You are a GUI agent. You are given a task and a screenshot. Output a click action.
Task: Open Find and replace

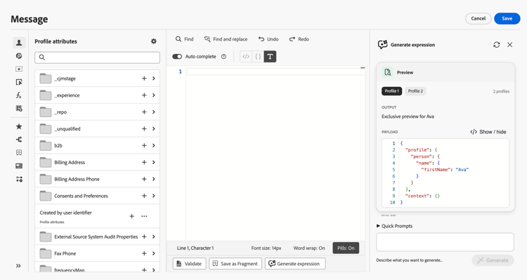[226, 39]
